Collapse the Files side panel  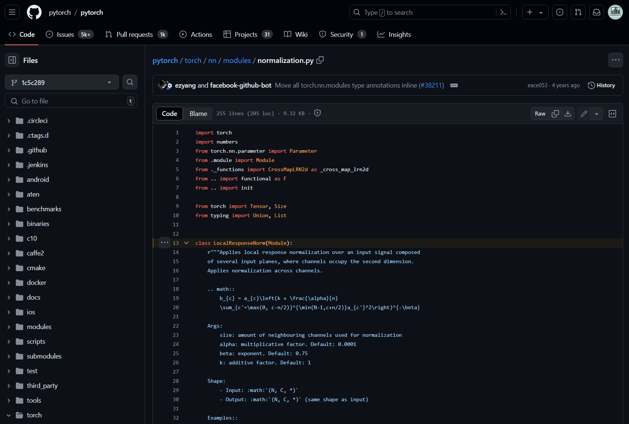click(x=12, y=60)
